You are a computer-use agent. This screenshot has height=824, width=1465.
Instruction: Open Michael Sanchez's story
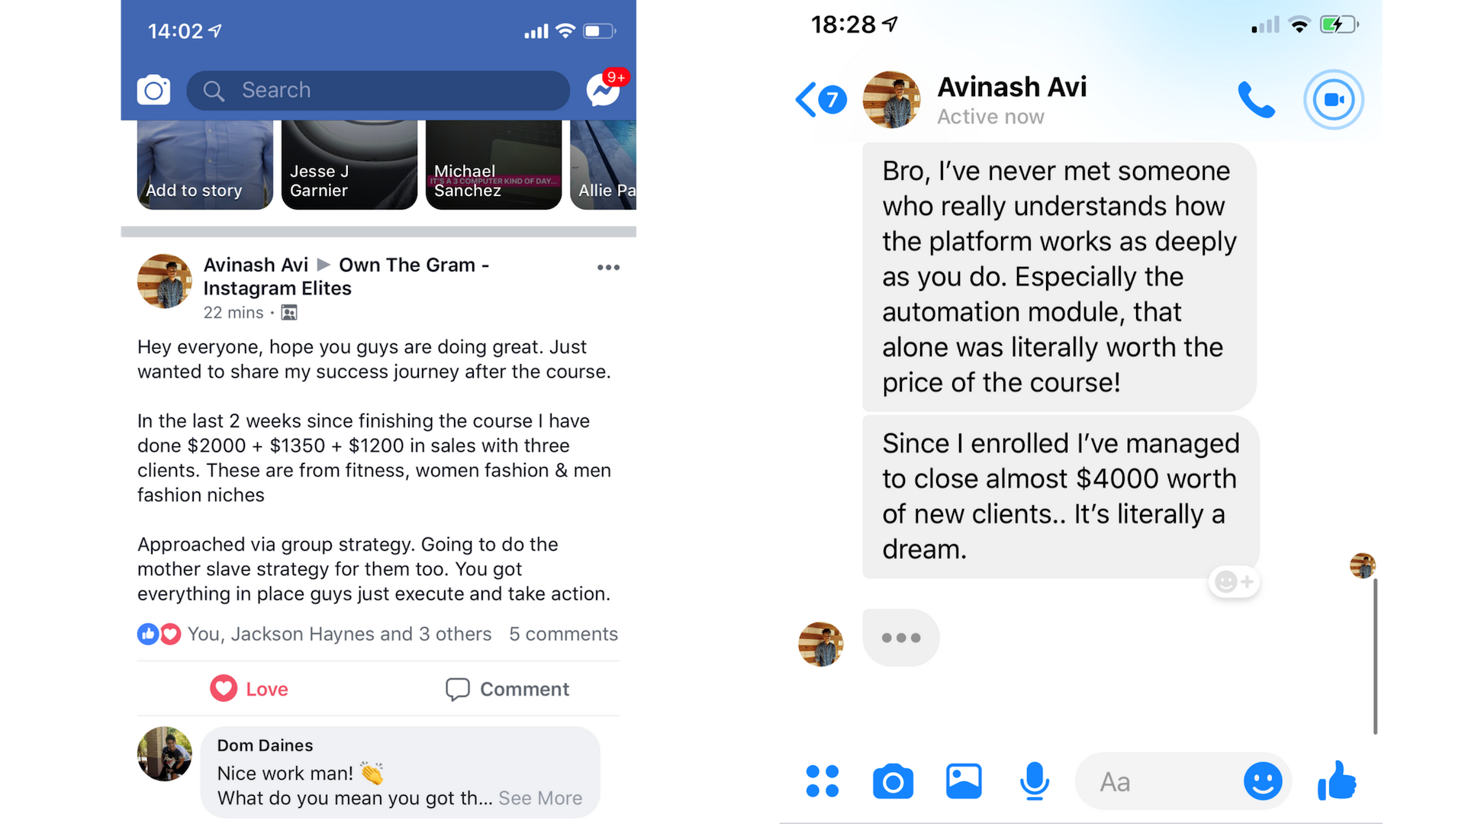494,165
